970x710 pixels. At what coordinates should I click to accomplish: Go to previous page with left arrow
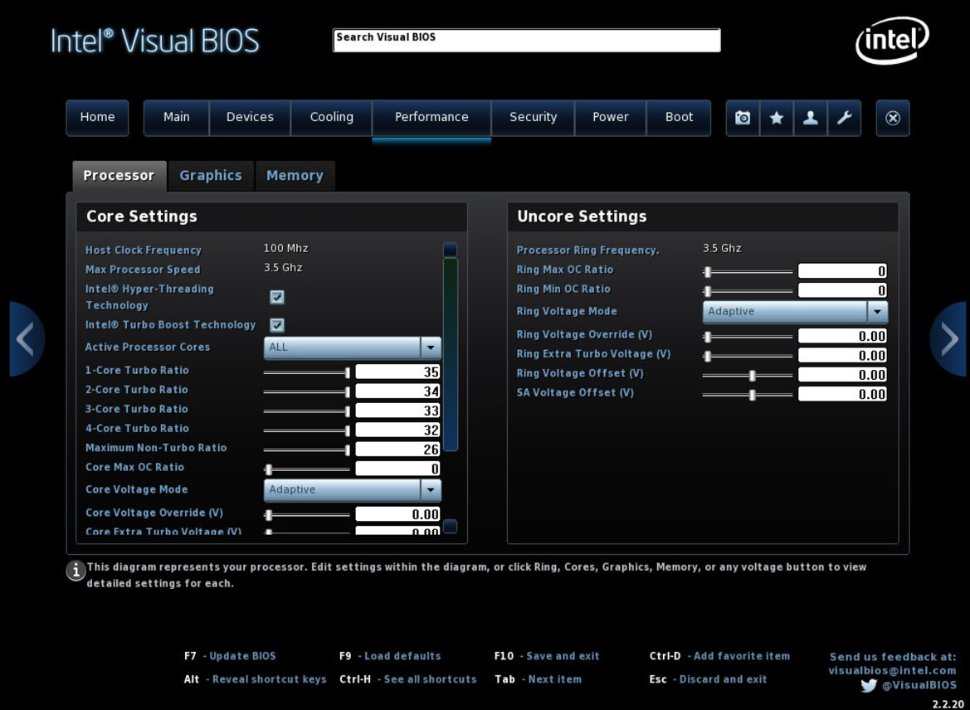click(x=26, y=339)
